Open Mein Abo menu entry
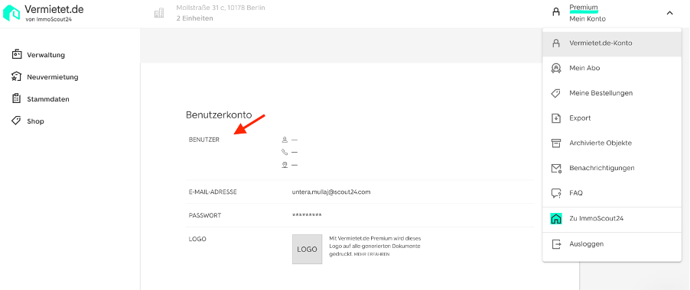The width and height of the screenshot is (690, 290). (612, 68)
